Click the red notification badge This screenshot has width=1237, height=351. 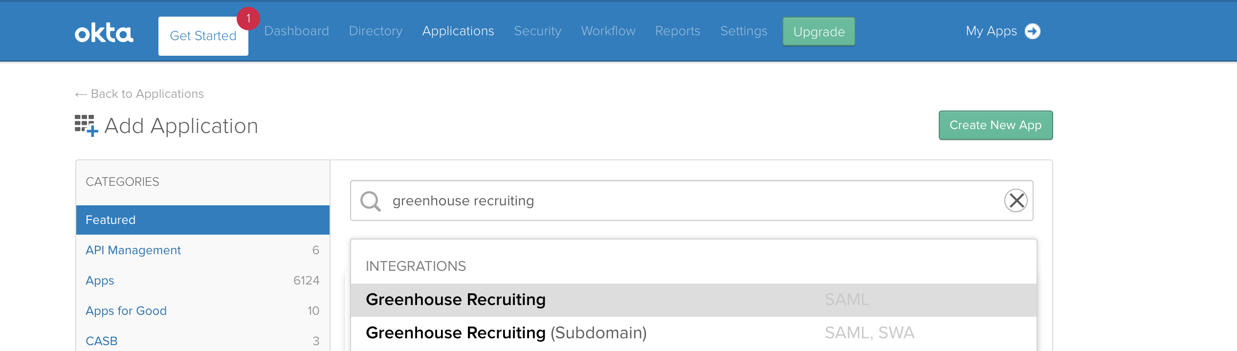click(x=248, y=19)
